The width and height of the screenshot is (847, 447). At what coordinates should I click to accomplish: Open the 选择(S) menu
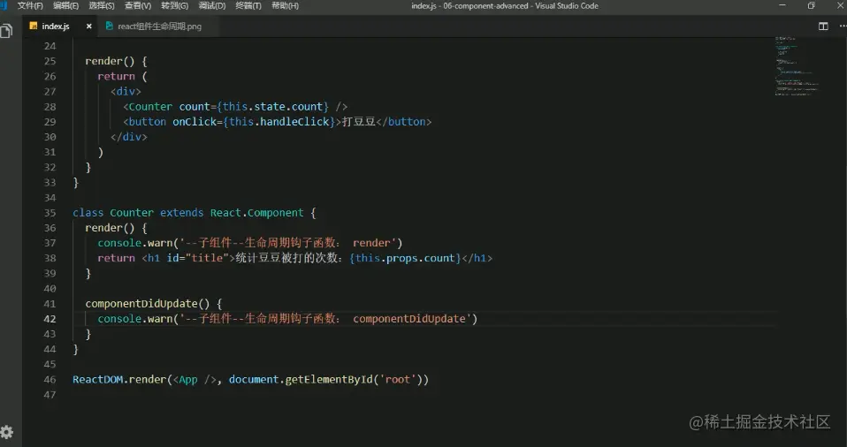coord(102,5)
